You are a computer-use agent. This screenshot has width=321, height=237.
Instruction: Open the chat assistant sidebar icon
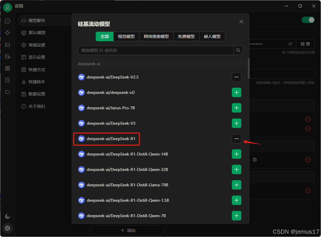coord(7,21)
